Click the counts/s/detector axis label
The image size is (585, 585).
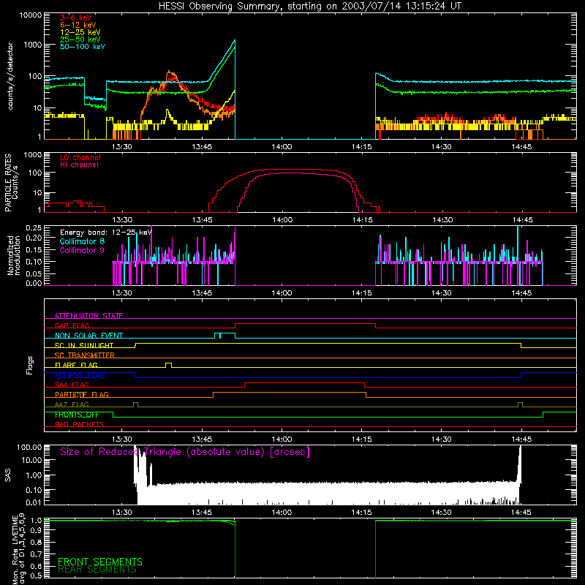click(x=10, y=76)
